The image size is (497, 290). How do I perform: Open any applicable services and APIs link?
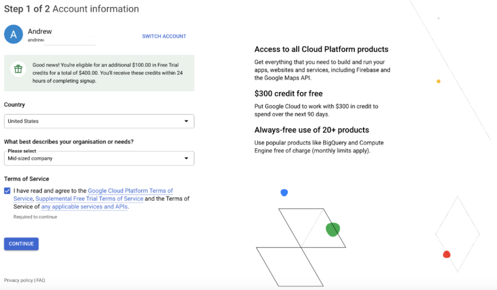[84, 207]
